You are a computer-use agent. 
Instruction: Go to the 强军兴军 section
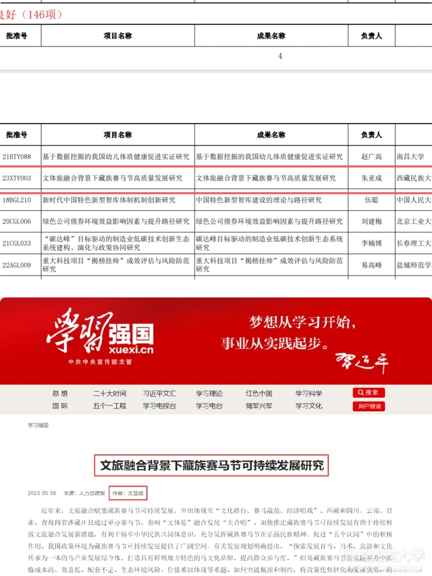[x=259, y=406]
